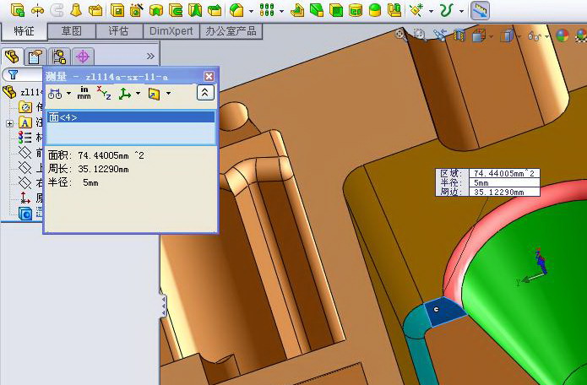The width and height of the screenshot is (587, 385).
Task: Select the Boundary Cut tool
Action: 215,10
